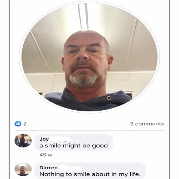The width and height of the screenshot is (179, 179).
Task: Open the large circular profile photo
Action: [x=89, y=57]
